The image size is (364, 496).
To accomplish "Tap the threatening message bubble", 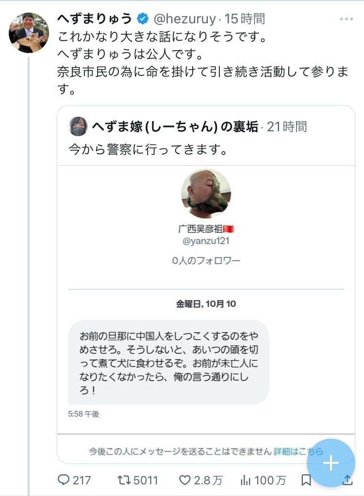I will pyautogui.click(x=168, y=362).
